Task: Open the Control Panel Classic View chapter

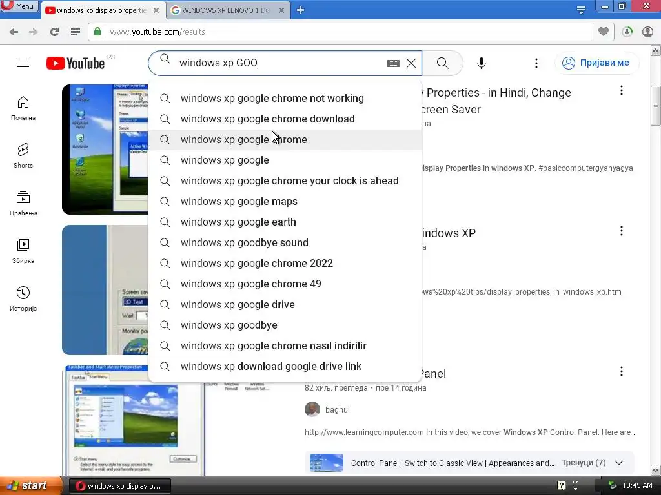Action: pyautogui.click(x=453, y=463)
